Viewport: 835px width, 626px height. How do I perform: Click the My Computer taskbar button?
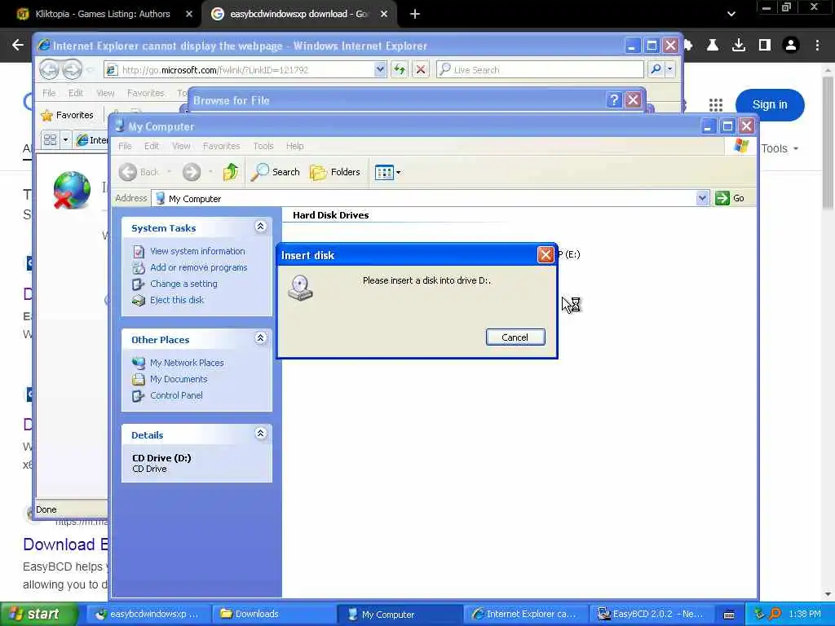pyautogui.click(x=400, y=614)
